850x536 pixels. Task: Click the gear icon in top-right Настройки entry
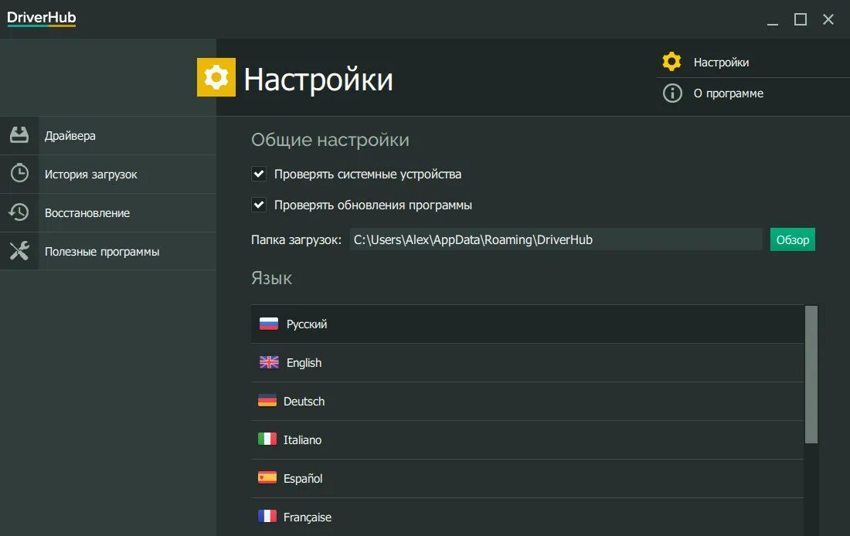[x=671, y=61]
